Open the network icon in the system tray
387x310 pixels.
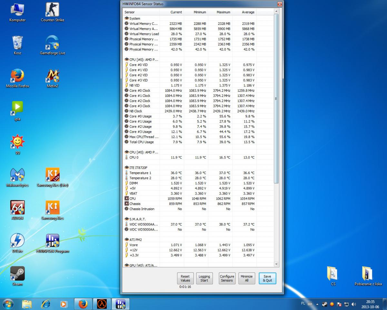pyautogui.click(x=347, y=304)
